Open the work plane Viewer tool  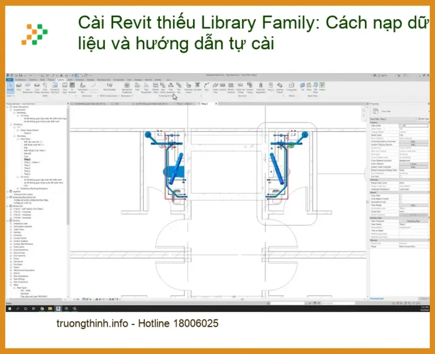coord(322,87)
